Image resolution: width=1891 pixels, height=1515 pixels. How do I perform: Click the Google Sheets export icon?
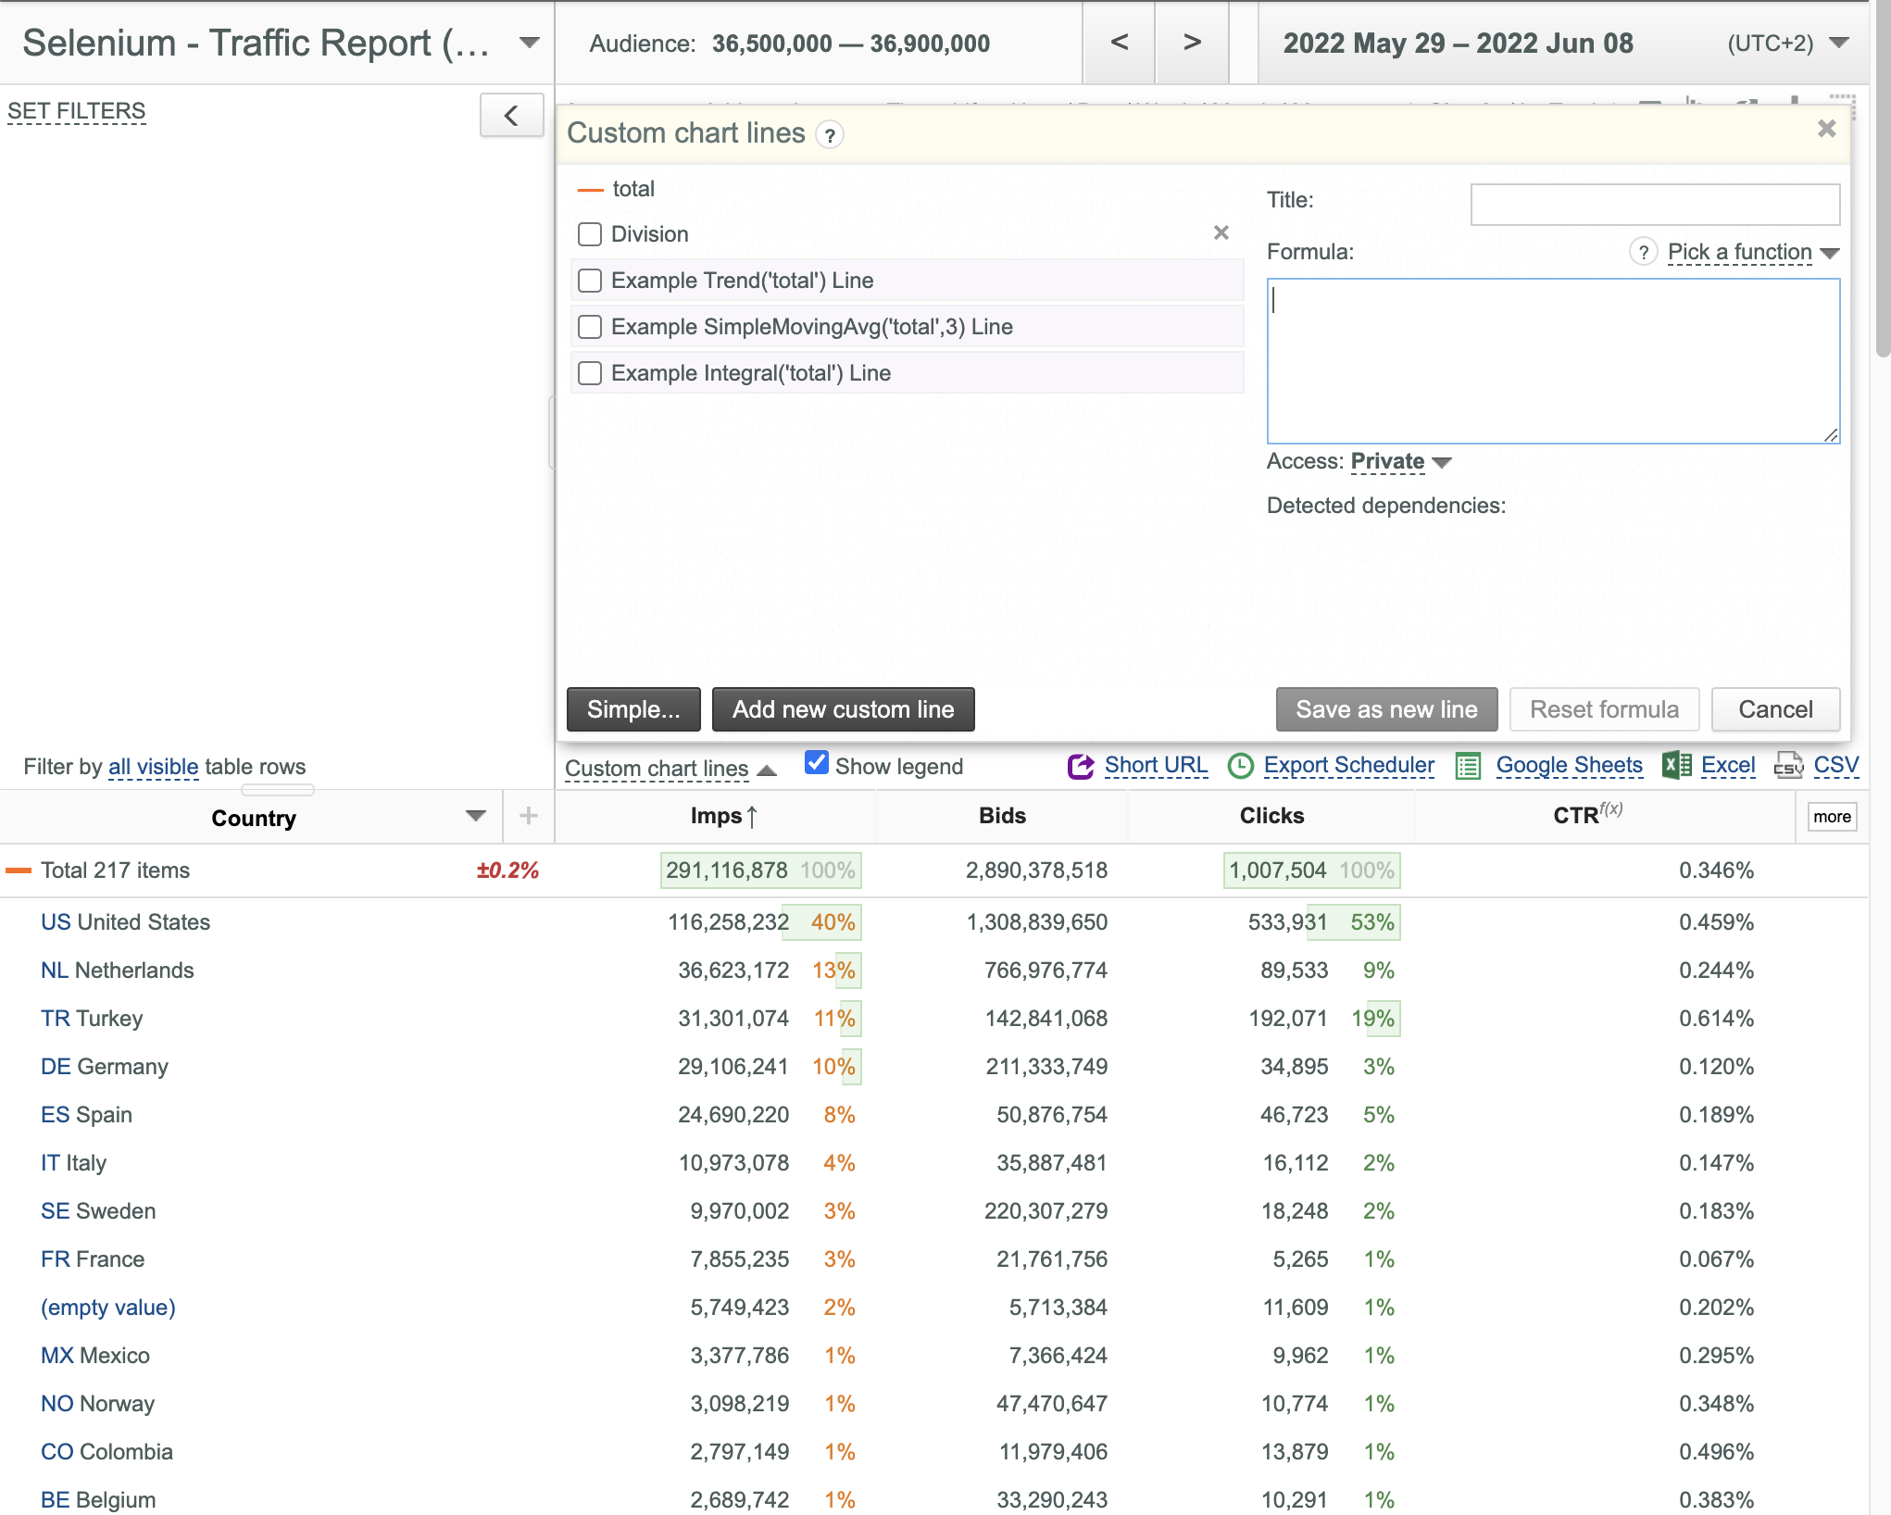(x=1468, y=766)
